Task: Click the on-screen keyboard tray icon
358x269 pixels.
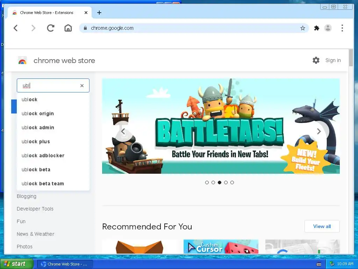Action: coord(319,264)
